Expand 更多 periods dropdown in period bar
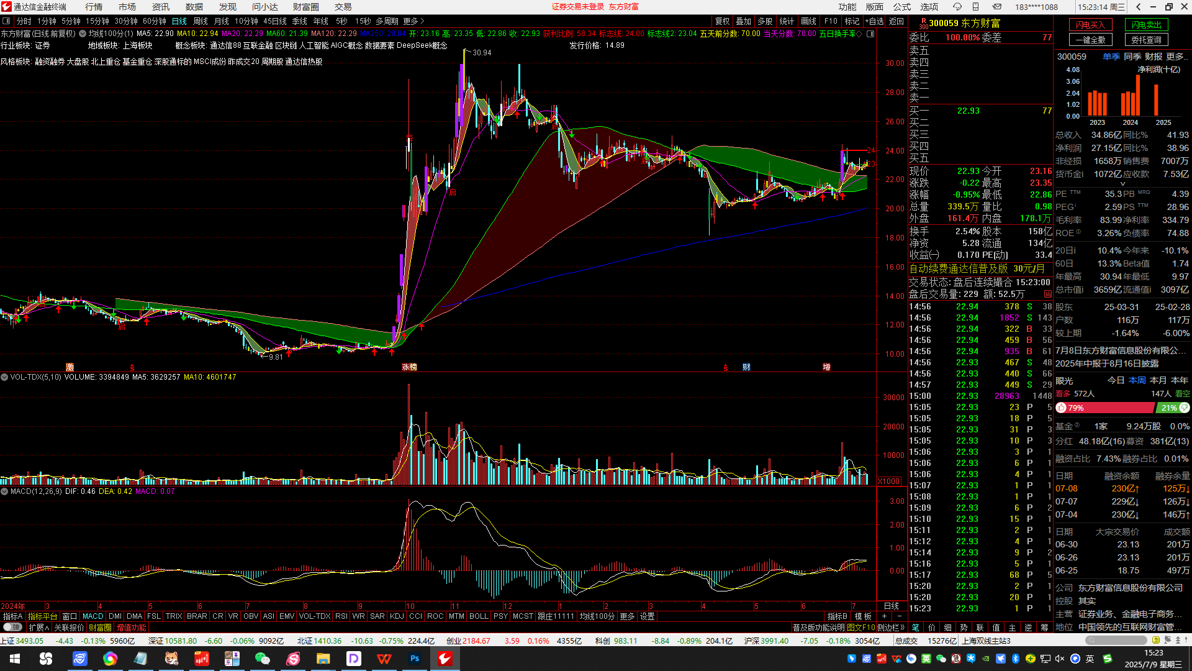Image resolution: width=1192 pixels, height=671 pixels. pos(413,21)
